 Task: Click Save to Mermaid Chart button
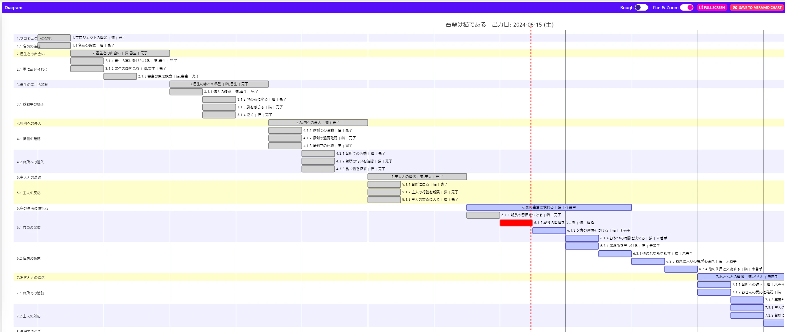[x=757, y=8]
